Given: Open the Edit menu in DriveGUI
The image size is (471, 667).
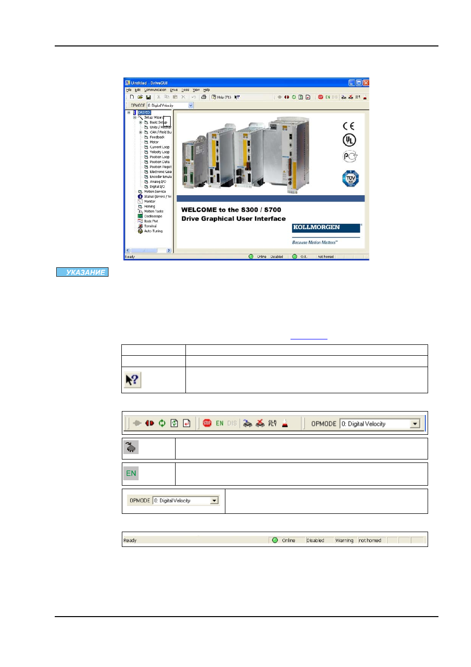Looking at the screenshot, I should coord(138,90).
